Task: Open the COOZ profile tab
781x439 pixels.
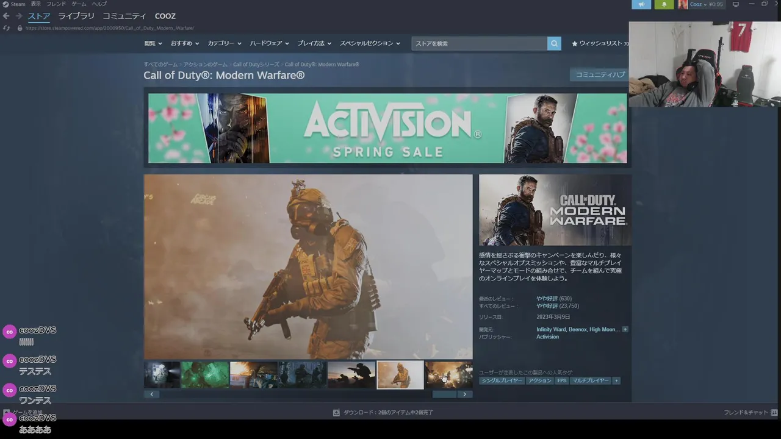Action: [165, 16]
